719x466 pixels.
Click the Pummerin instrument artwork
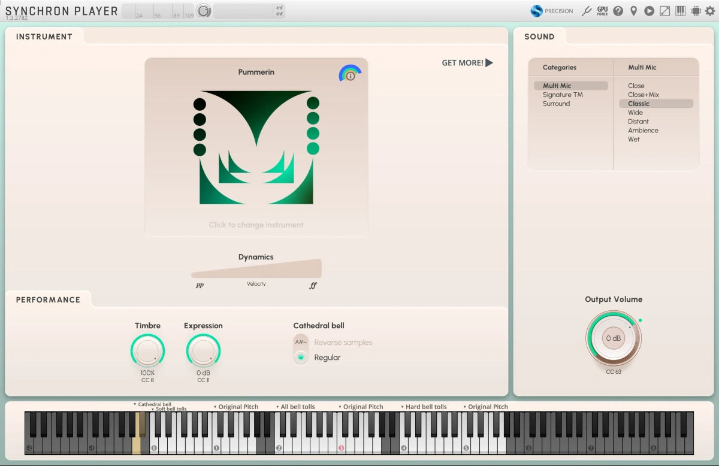[256, 147]
